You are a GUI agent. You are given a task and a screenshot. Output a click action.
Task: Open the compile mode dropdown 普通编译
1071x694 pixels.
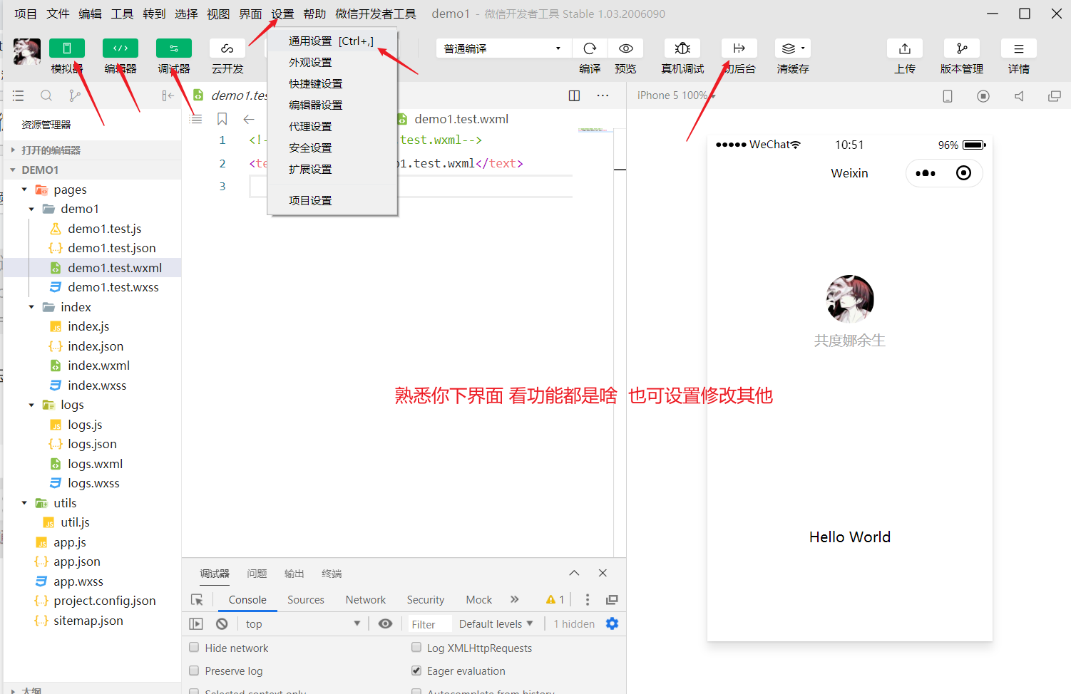click(503, 48)
